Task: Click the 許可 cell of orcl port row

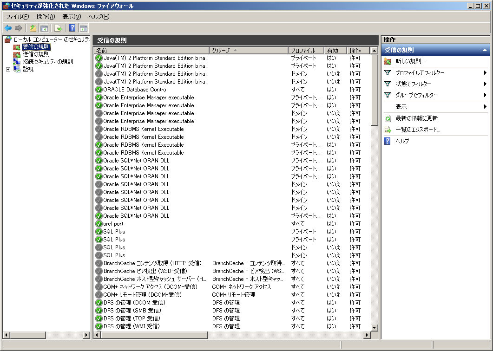Action: pyautogui.click(x=355, y=224)
